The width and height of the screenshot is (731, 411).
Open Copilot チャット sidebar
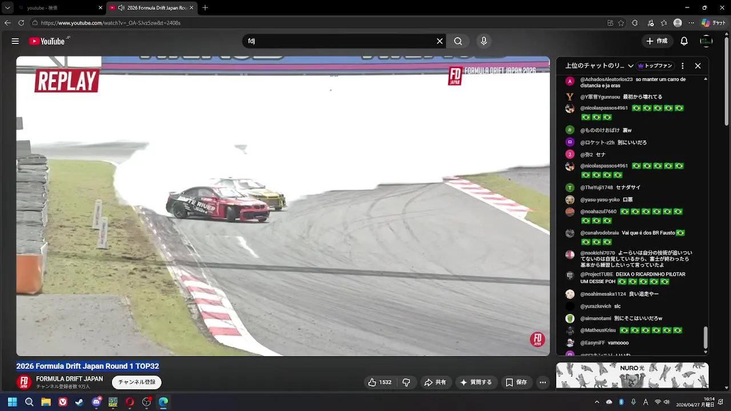pyautogui.click(x=714, y=23)
